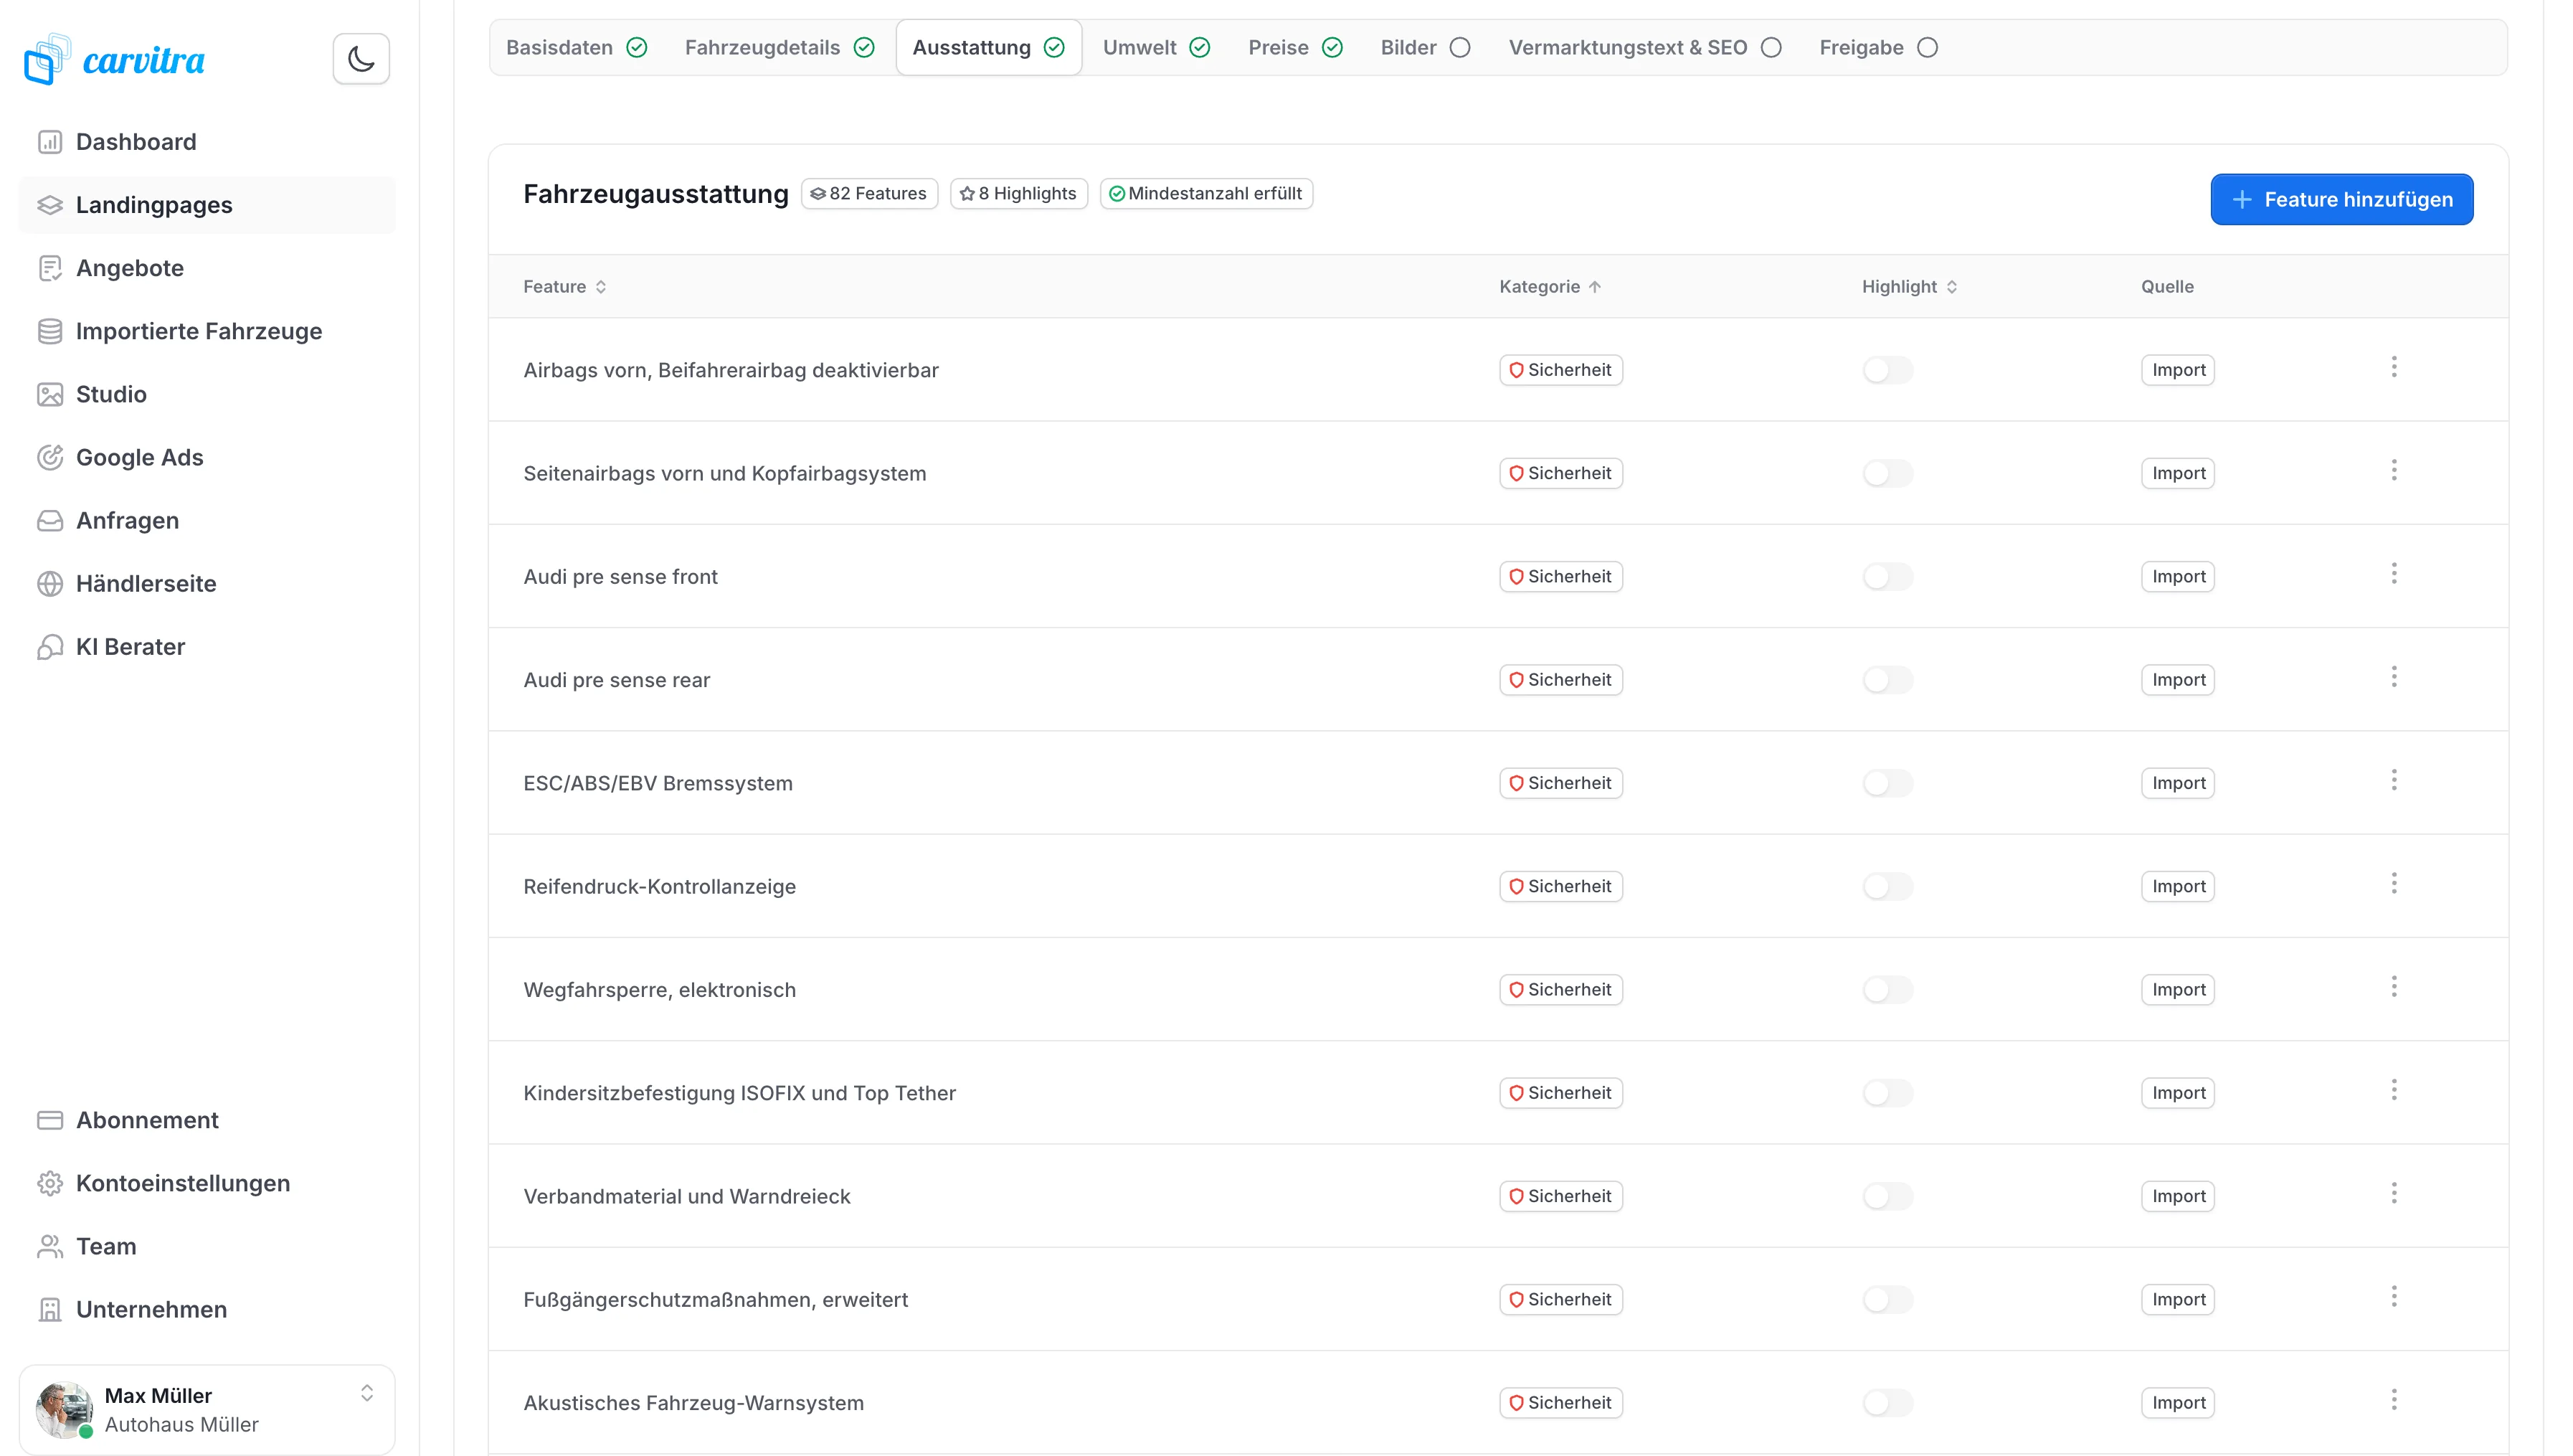Open row menu for Reifendruck-Kontrollanzeige

pyautogui.click(x=2394, y=883)
